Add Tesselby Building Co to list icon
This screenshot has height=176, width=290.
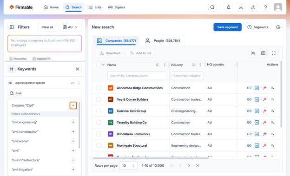click(x=273, y=123)
